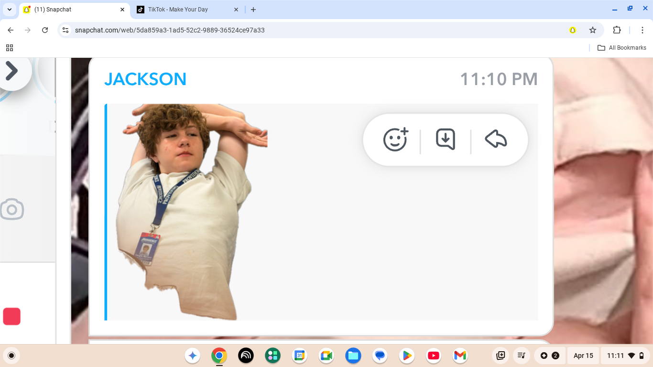Open the All Bookmarks folder

pyautogui.click(x=622, y=48)
